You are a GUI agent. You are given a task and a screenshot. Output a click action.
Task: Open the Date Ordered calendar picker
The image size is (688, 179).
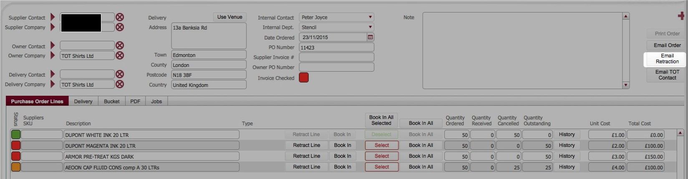tap(370, 37)
